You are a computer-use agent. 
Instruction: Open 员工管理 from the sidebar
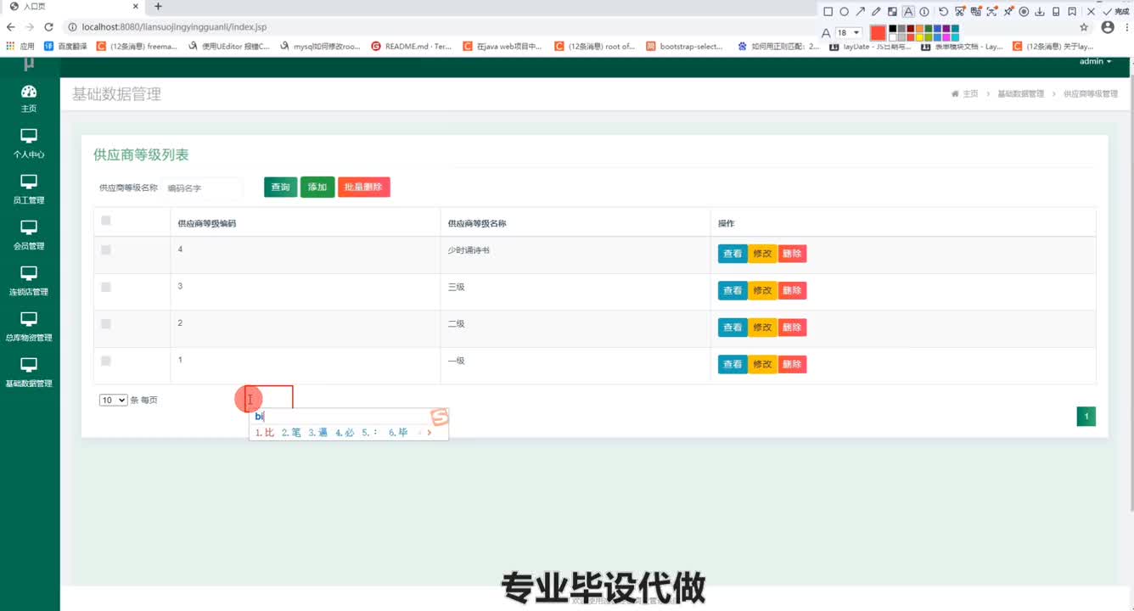(x=29, y=191)
